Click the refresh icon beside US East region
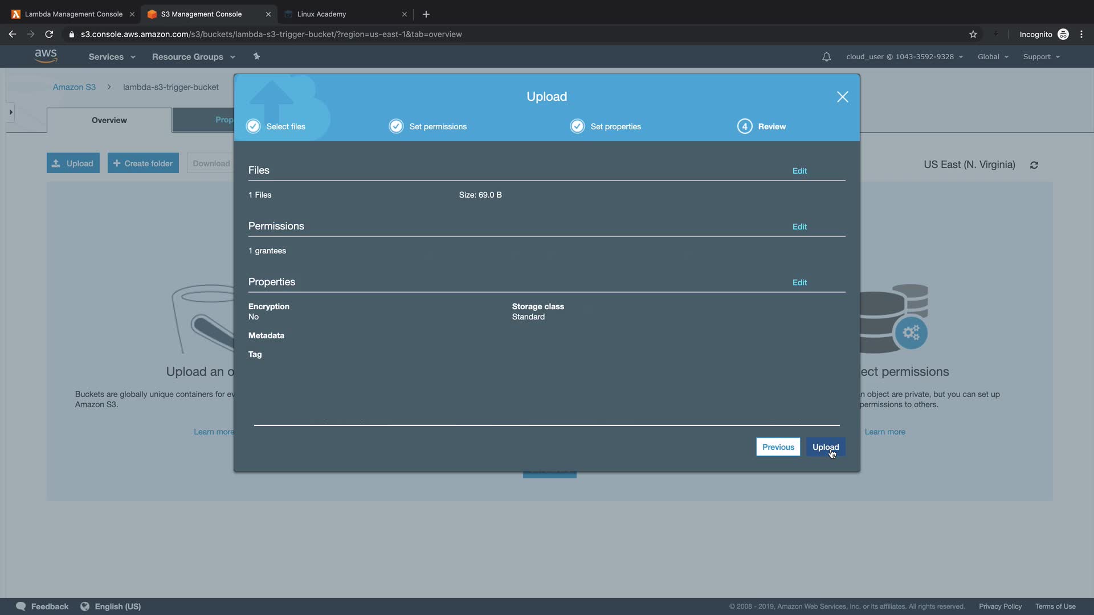 coord(1034,165)
